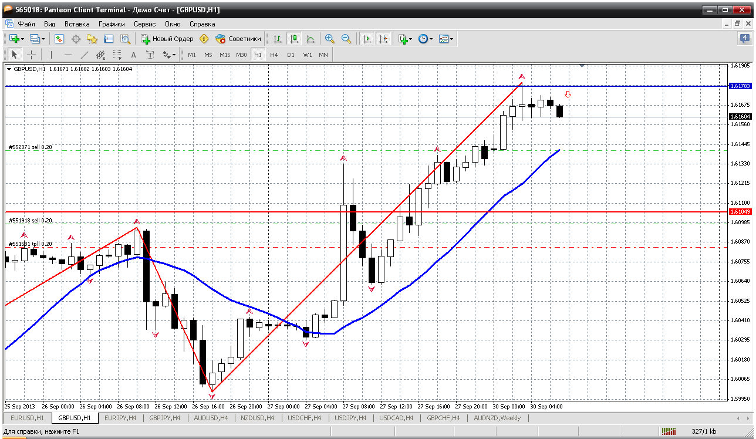Select the vertical line drawing tool
Viewport: 756px width, 439px height.
click(51, 55)
